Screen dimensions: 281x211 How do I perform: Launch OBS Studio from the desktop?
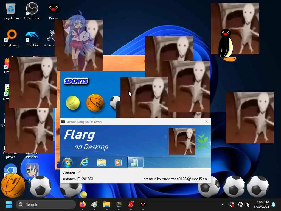pyautogui.click(x=32, y=11)
